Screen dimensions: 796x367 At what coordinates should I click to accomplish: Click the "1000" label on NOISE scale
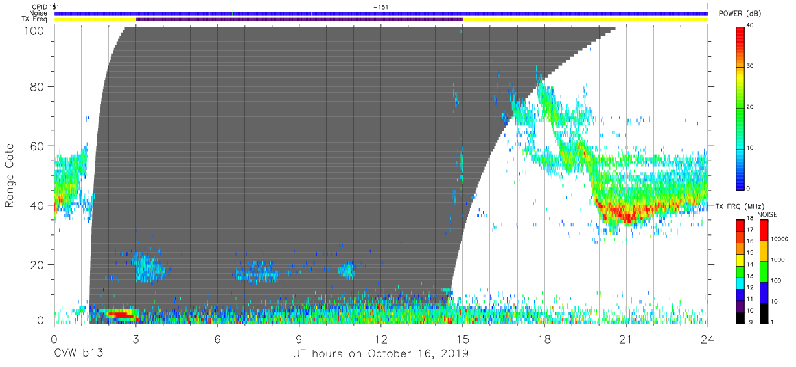777,260
